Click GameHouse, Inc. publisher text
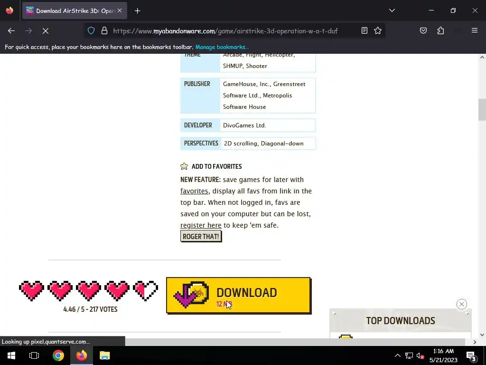This screenshot has width=486, height=365. point(246,84)
